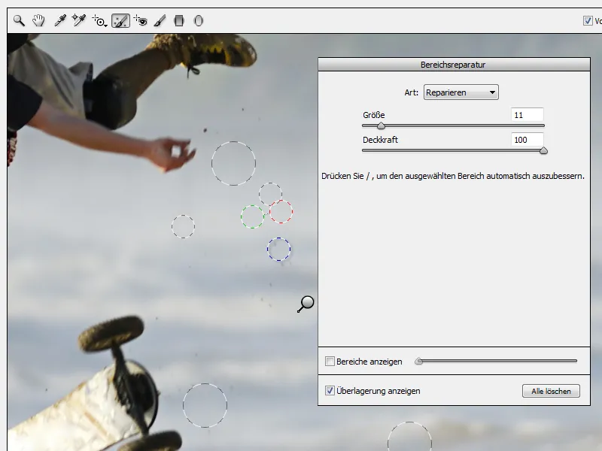Toggle the preview checkbox at toolbar right
The image size is (602, 451).
point(588,21)
